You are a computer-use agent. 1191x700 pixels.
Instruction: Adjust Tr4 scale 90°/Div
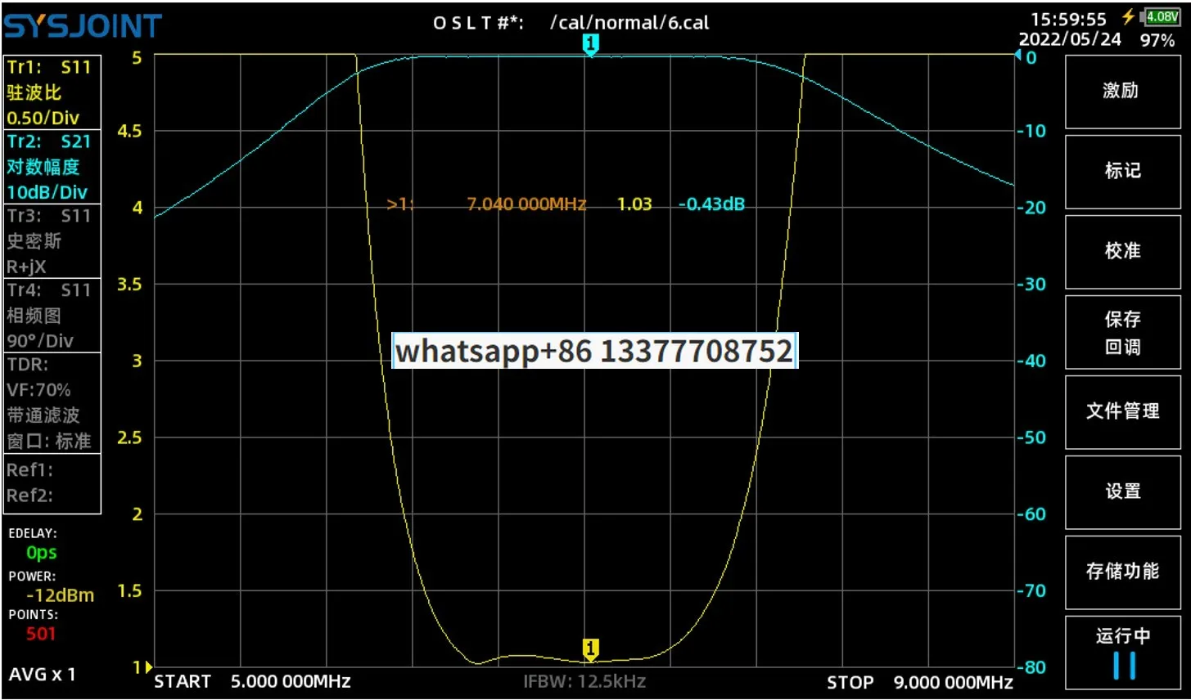[40, 341]
